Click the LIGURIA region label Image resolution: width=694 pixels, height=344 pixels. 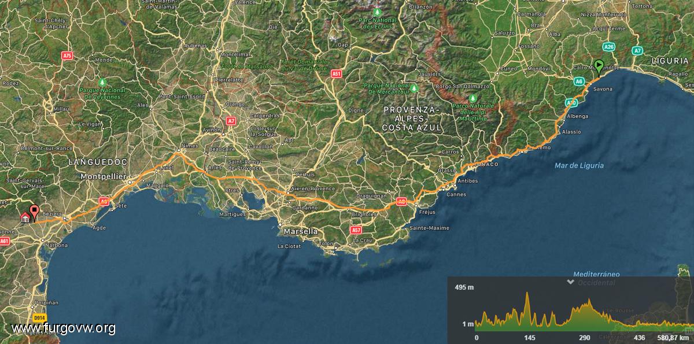(x=670, y=61)
